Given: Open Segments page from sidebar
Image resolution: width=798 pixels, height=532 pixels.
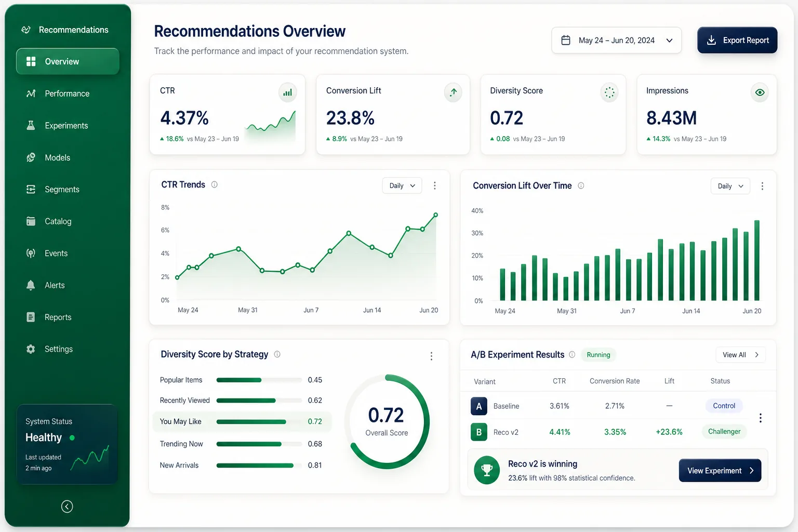Looking at the screenshot, I should click(68, 190).
